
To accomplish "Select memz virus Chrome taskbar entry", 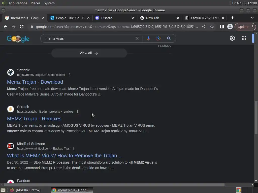I will pyautogui.click(x=72, y=190).
